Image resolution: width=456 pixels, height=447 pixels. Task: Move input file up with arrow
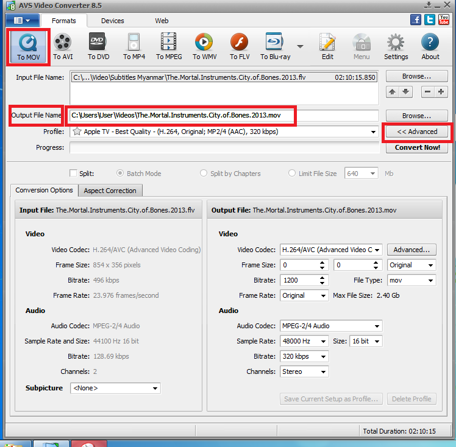[393, 92]
